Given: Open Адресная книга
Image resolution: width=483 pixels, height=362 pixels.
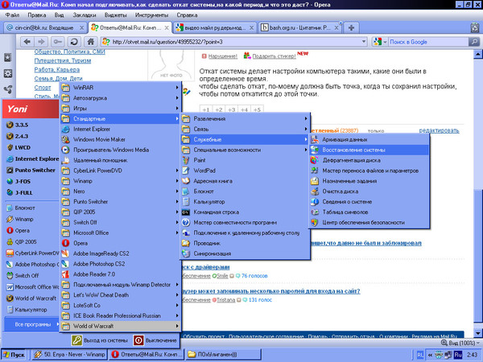Looking at the screenshot, I should (x=246, y=181).
